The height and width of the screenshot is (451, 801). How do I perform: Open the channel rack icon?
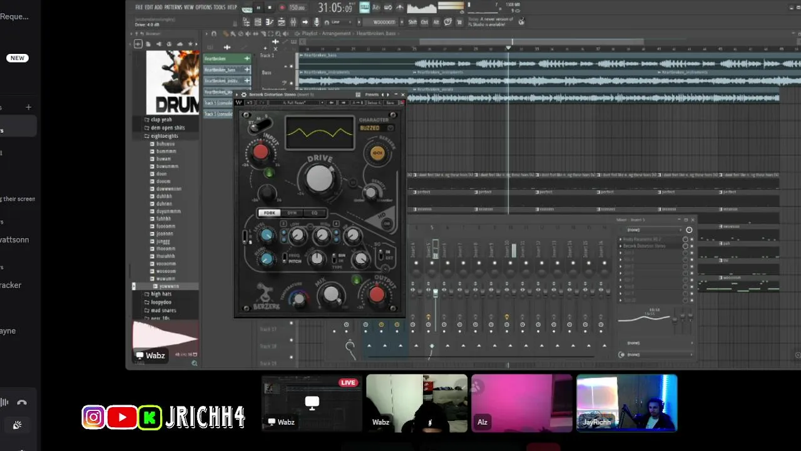258,22
